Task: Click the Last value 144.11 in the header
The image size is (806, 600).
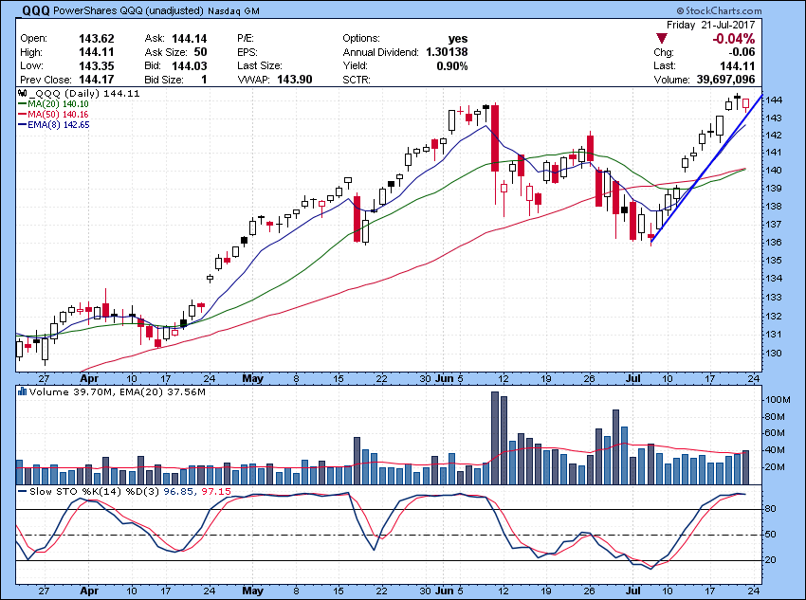Action: 737,65
